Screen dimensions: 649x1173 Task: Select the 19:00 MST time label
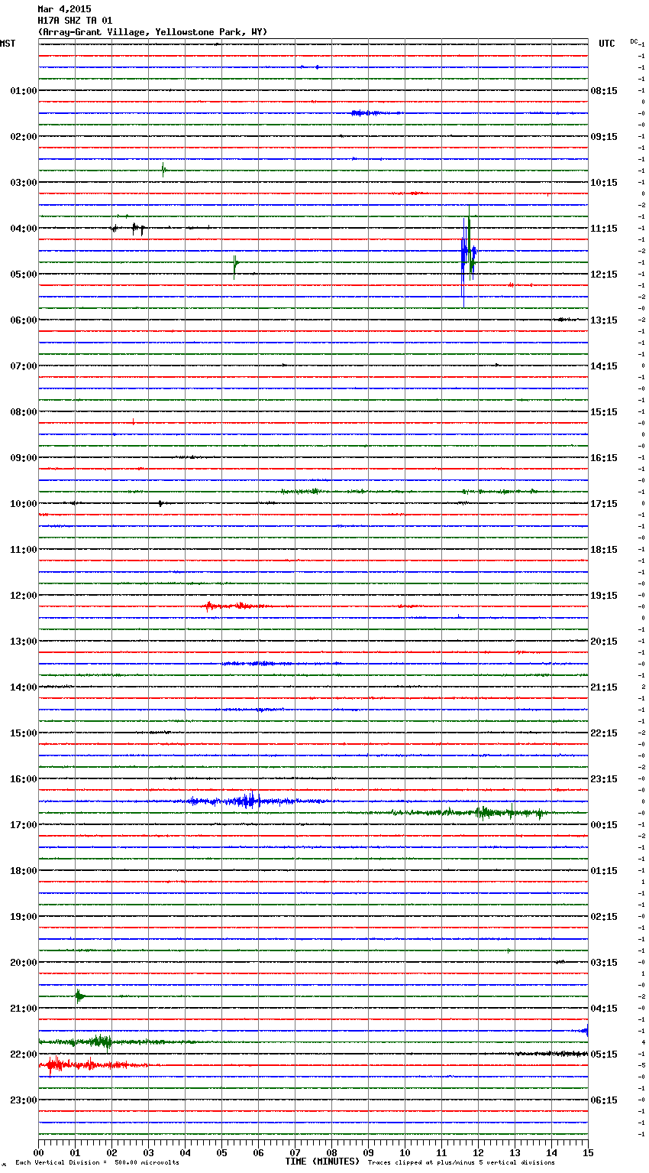coord(23,917)
